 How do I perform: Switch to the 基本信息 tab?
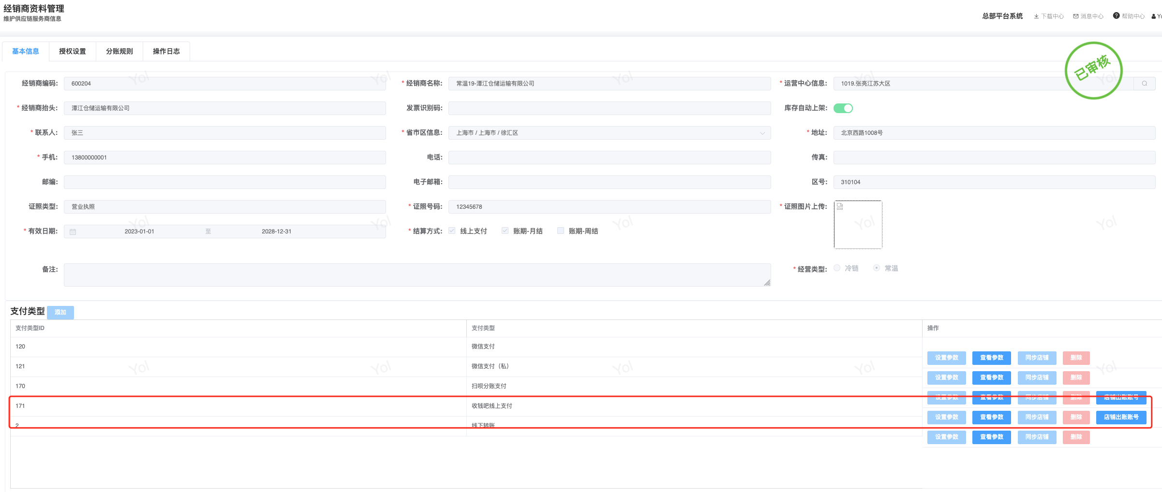(26, 51)
